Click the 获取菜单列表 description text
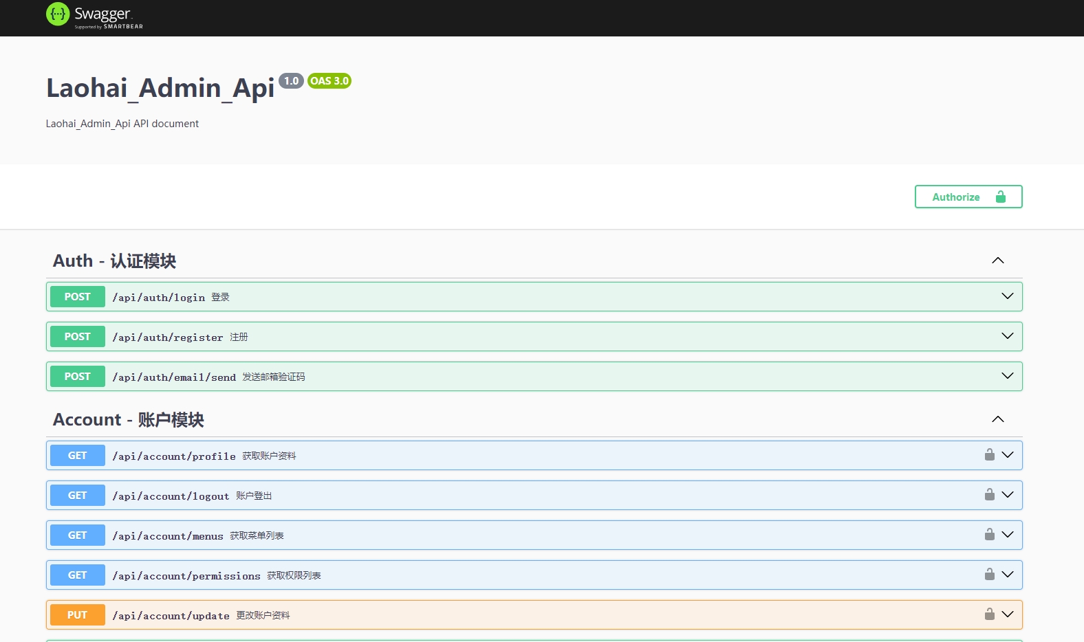This screenshot has height=642, width=1084. click(257, 535)
